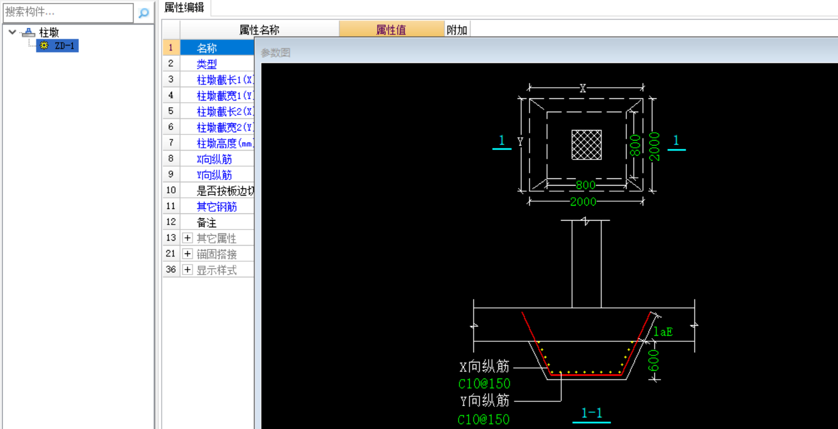Click the green 2000 vertical dimension value
This screenshot has width=838, height=429.
[x=655, y=146]
